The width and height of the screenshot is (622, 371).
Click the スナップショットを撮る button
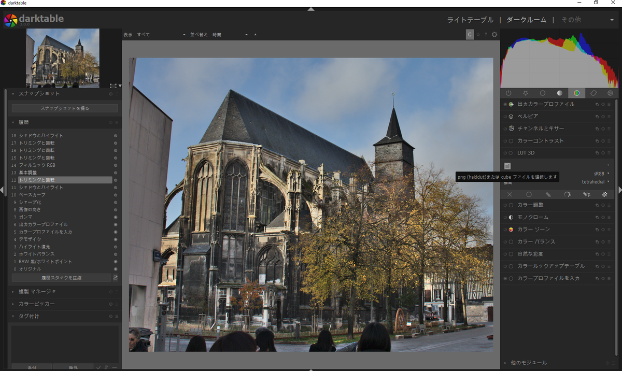click(64, 108)
